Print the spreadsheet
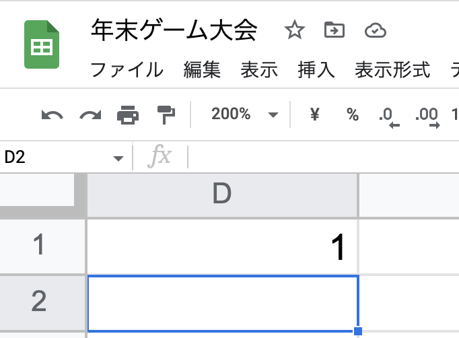 pos(128,115)
